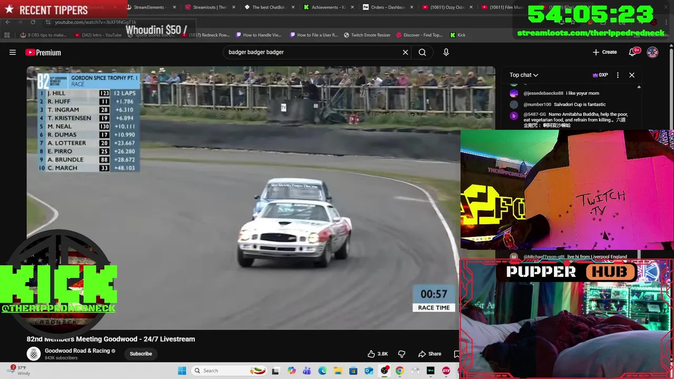Click the 843K subscribers text
The image size is (674, 379).
coord(61,358)
